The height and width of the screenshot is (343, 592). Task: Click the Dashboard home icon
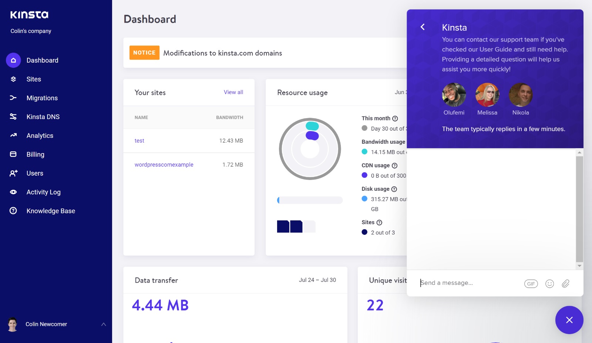tap(13, 60)
